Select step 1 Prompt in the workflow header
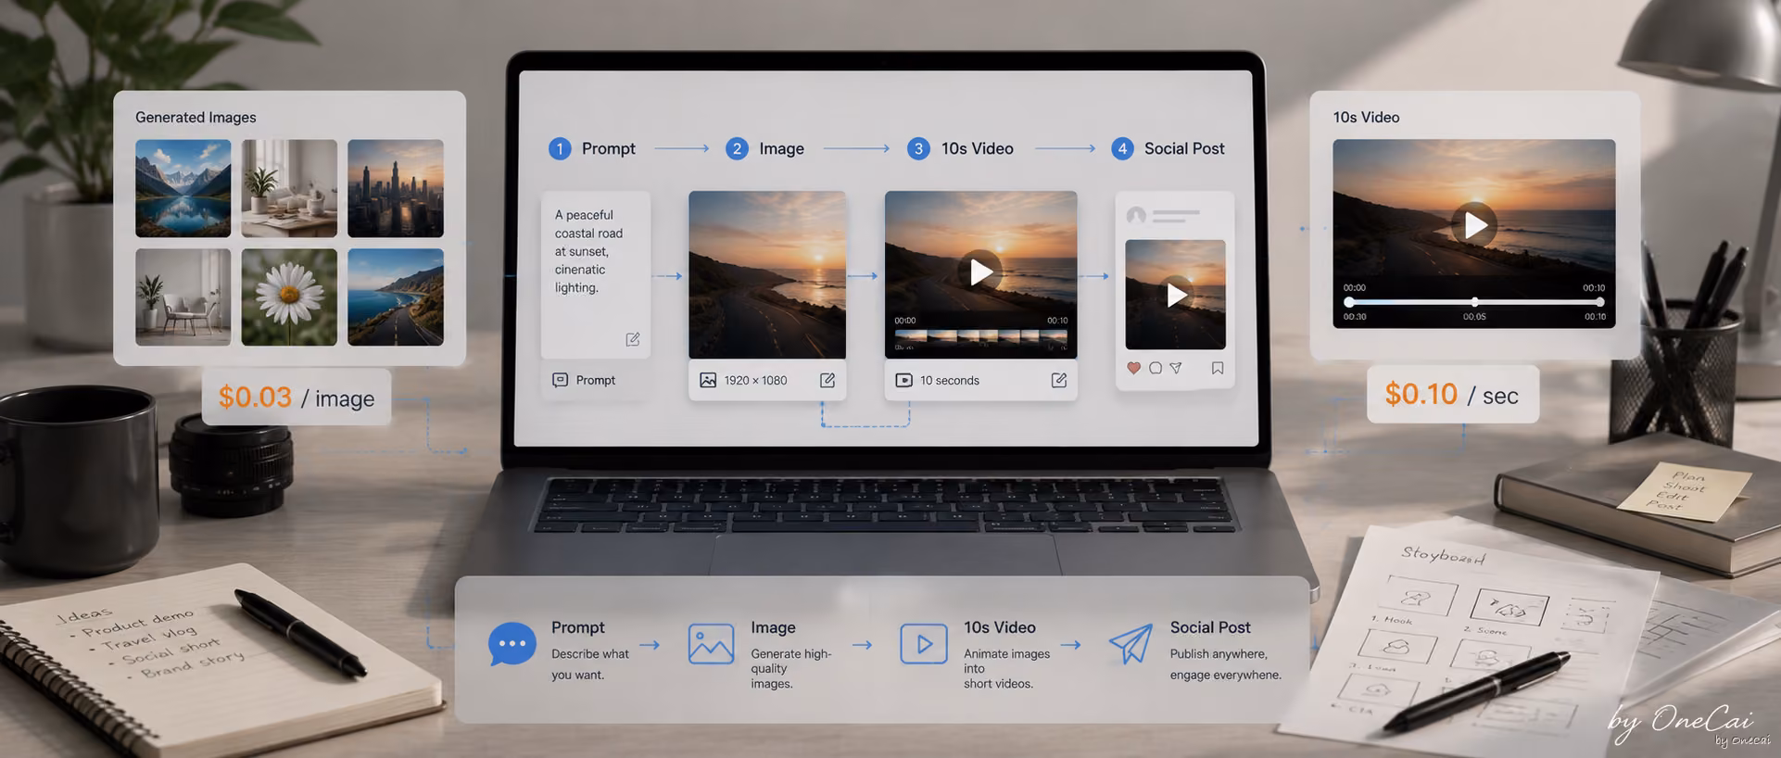 pyautogui.click(x=592, y=148)
